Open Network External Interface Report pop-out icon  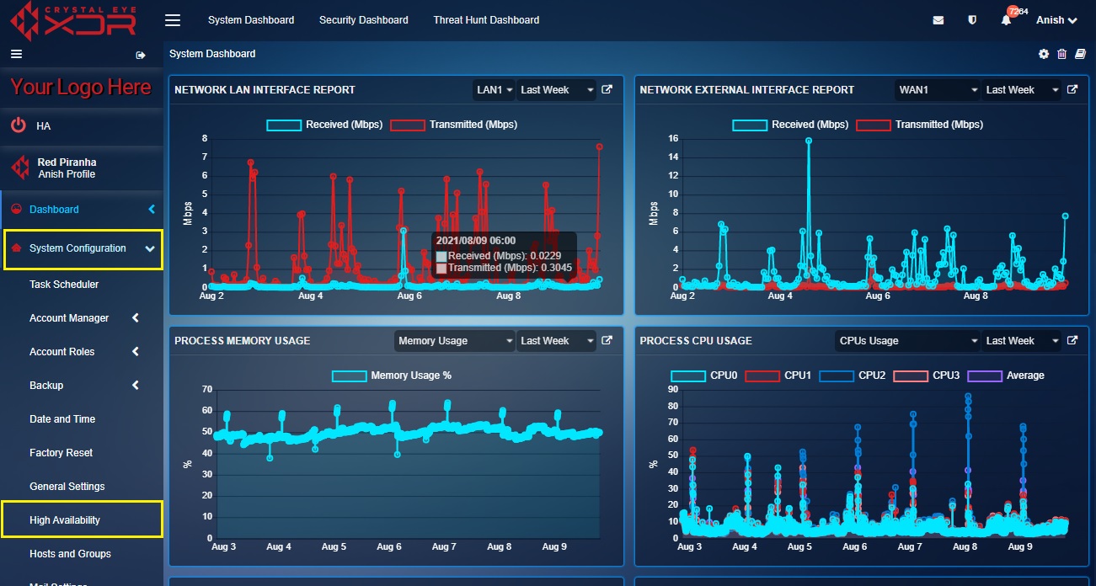click(x=1072, y=90)
